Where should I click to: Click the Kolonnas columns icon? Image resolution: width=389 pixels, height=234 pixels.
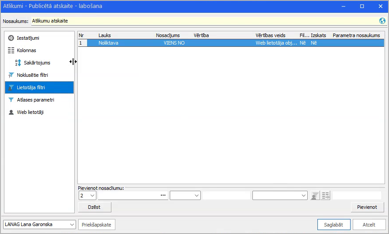[x=11, y=50]
